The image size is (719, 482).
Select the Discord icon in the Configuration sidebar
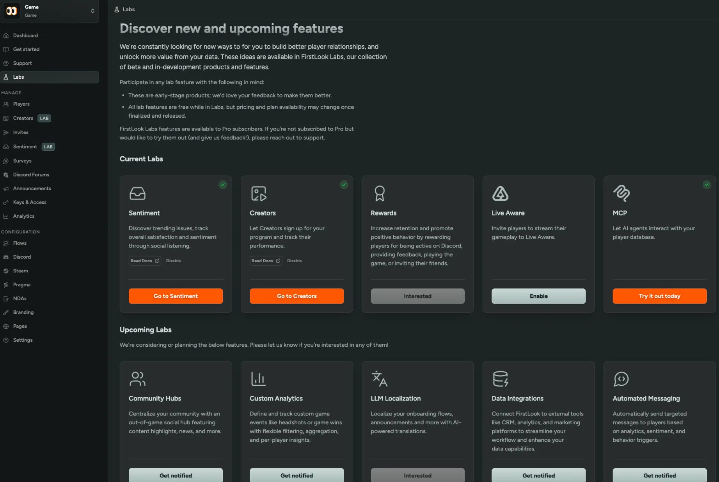click(6, 257)
